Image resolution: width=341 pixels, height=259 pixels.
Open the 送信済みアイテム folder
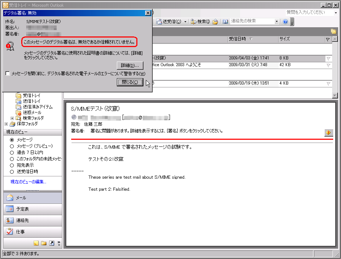pyautogui.click(x=34, y=107)
